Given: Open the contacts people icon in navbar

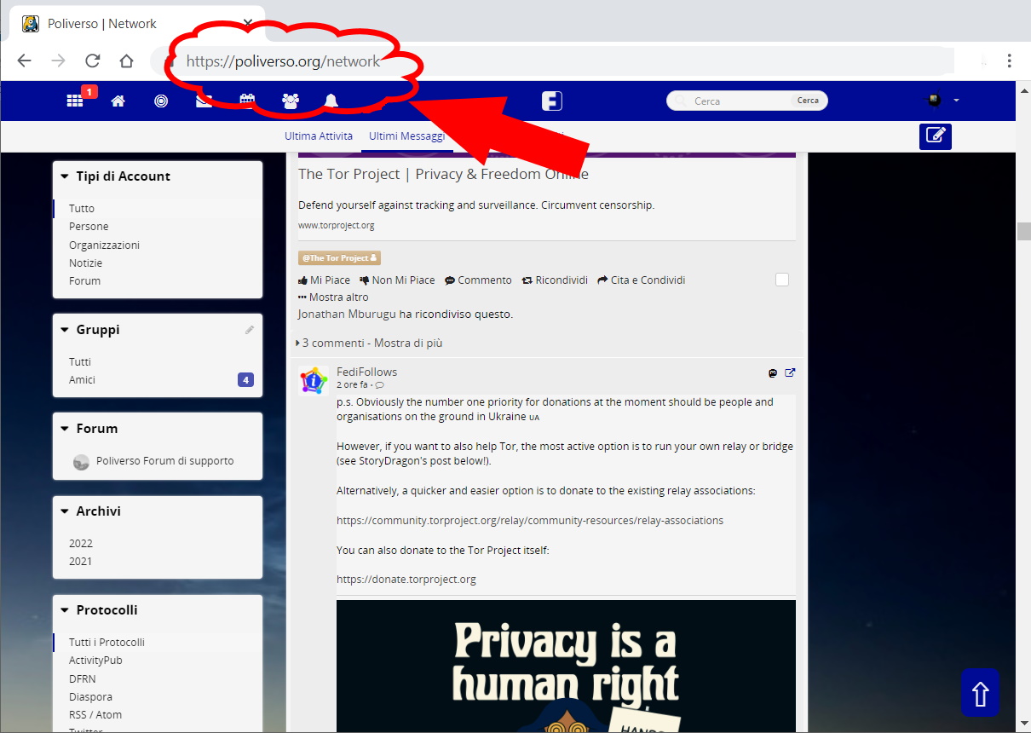Looking at the screenshot, I should pyautogui.click(x=290, y=101).
